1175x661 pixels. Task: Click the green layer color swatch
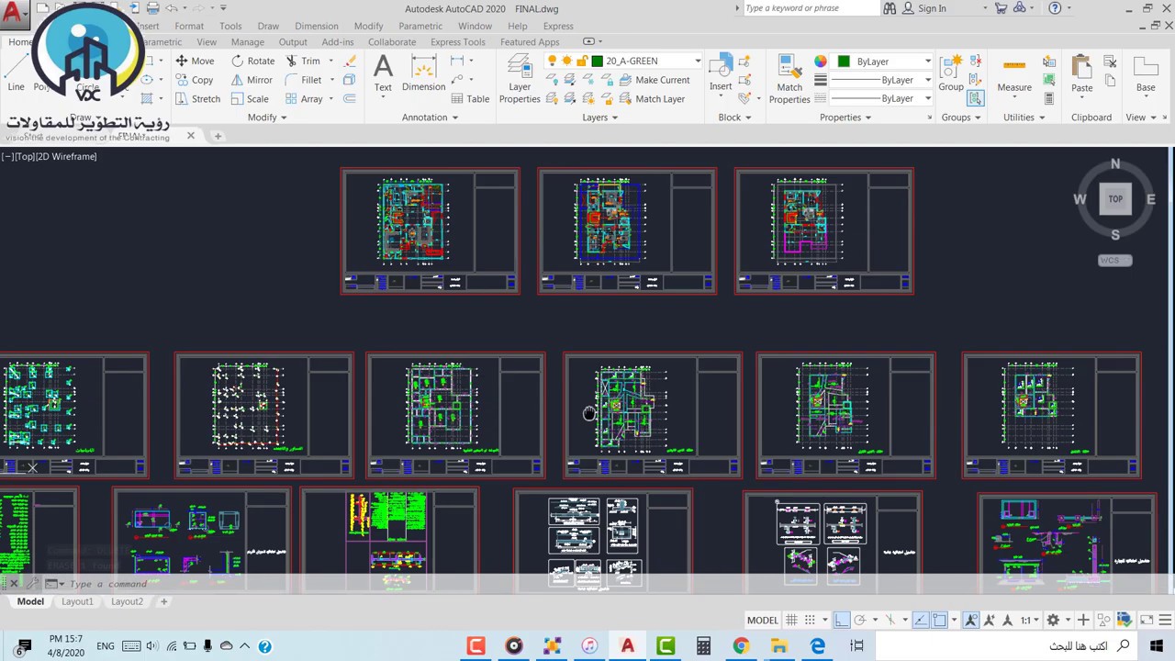pyautogui.click(x=598, y=61)
